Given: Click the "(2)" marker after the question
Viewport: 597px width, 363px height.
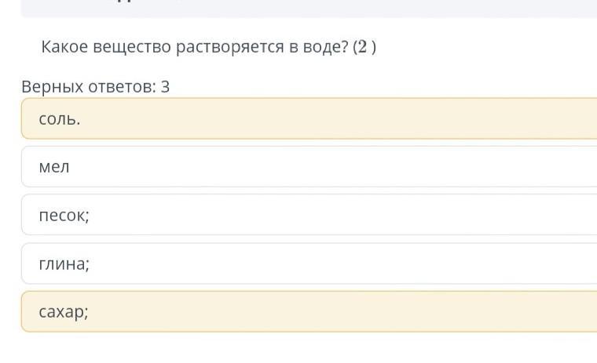Looking at the screenshot, I should (x=364, y=47).
